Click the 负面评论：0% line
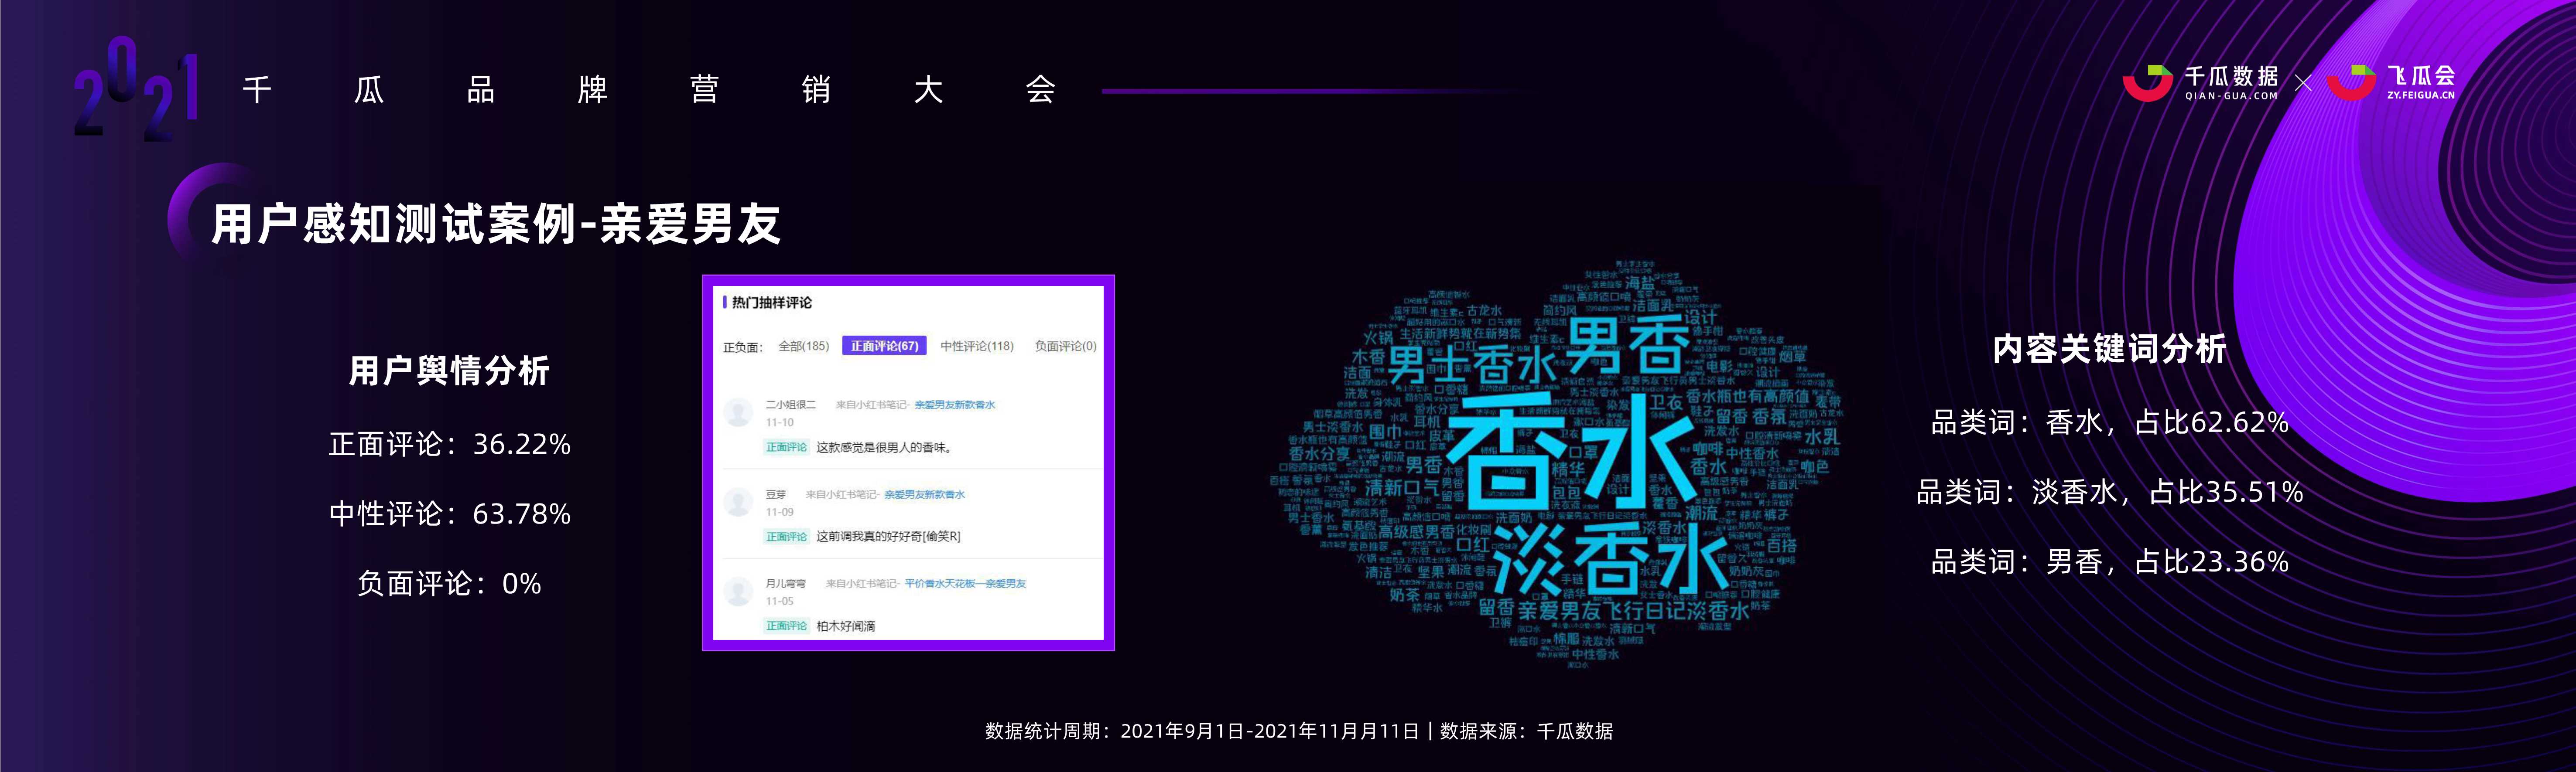 [x=449, y=584]
